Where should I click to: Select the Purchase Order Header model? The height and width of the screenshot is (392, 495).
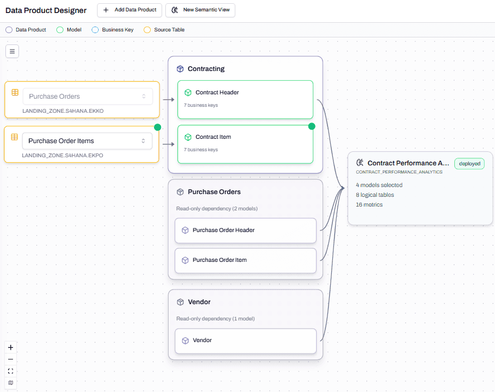coord(246,230)
